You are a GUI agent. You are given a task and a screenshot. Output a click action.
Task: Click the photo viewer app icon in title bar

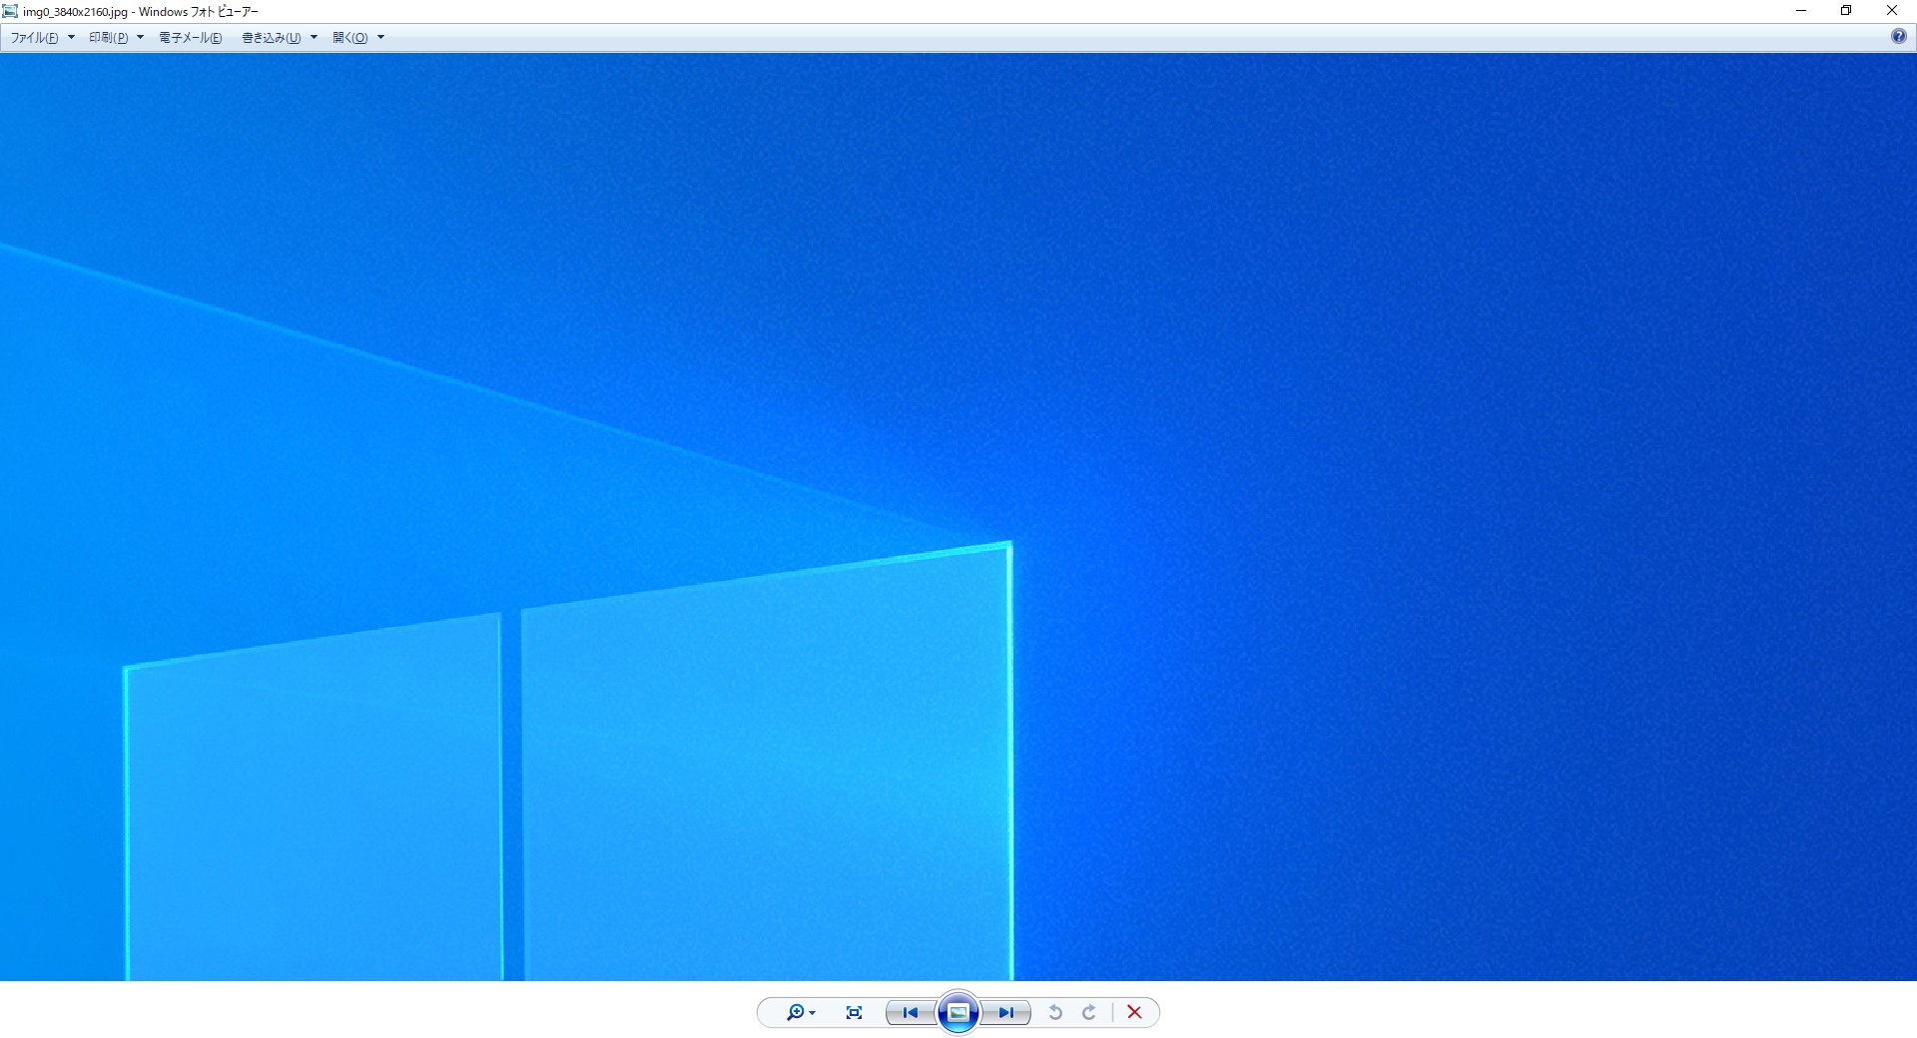click(x=10, y=11)
